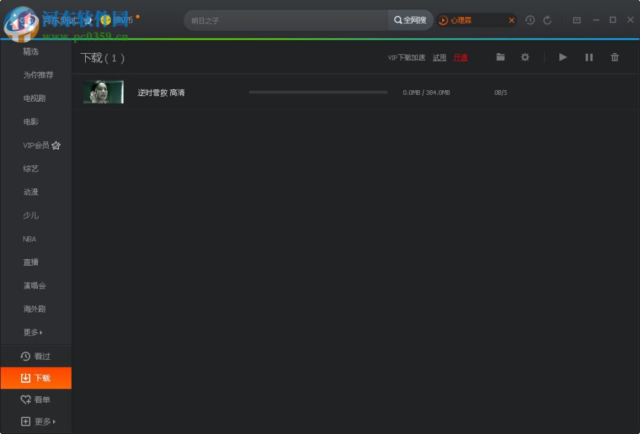This screenshot has width=640, height=434.
Task: Open the download folder icon
Action: 500,57
